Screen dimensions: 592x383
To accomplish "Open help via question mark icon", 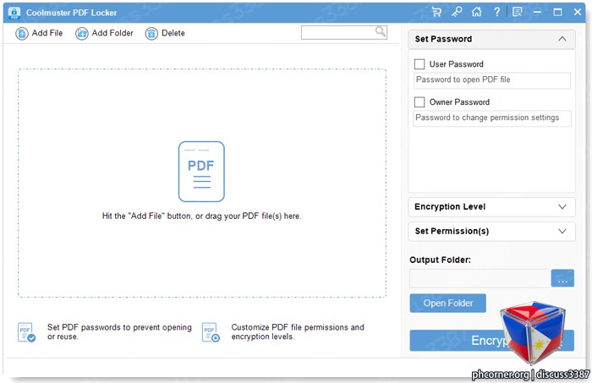I will [497, 12].
